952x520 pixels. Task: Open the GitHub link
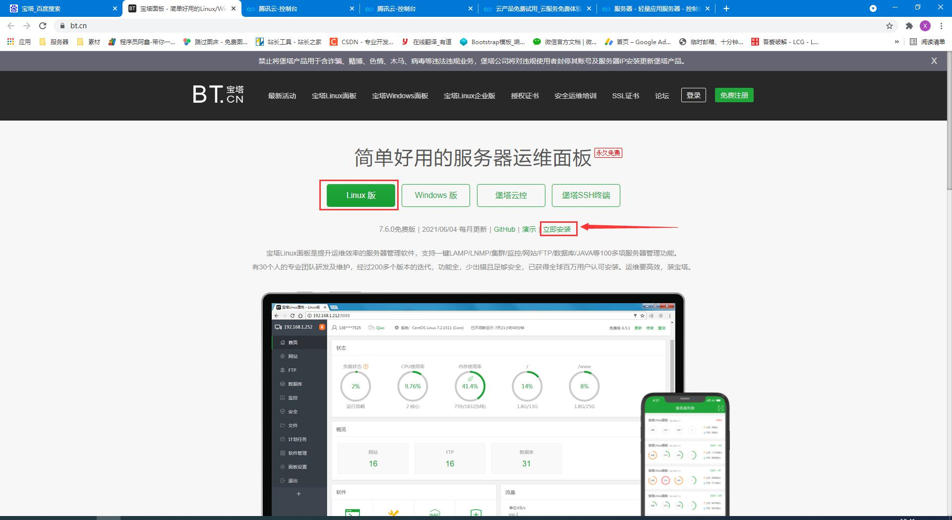(505, 229)
